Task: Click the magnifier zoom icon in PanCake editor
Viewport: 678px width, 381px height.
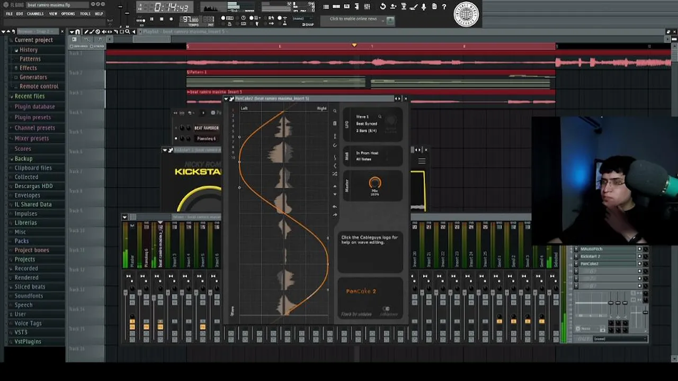Action: coord(335,111)
